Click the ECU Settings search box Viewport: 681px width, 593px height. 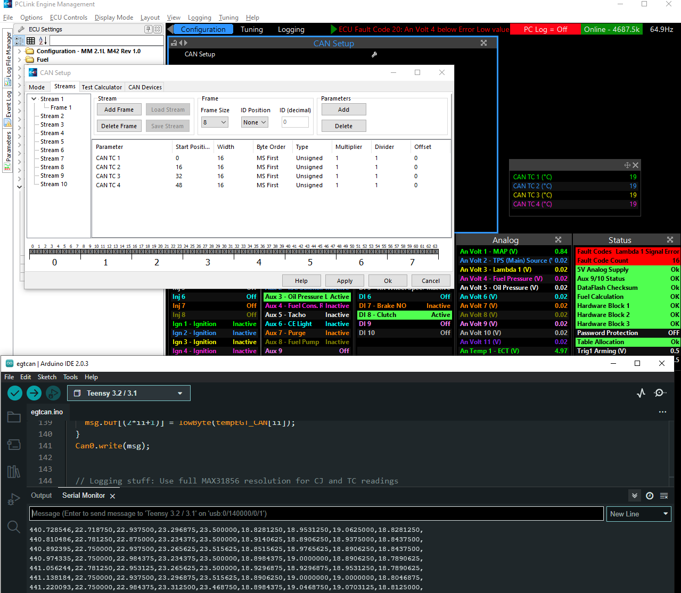106,40
